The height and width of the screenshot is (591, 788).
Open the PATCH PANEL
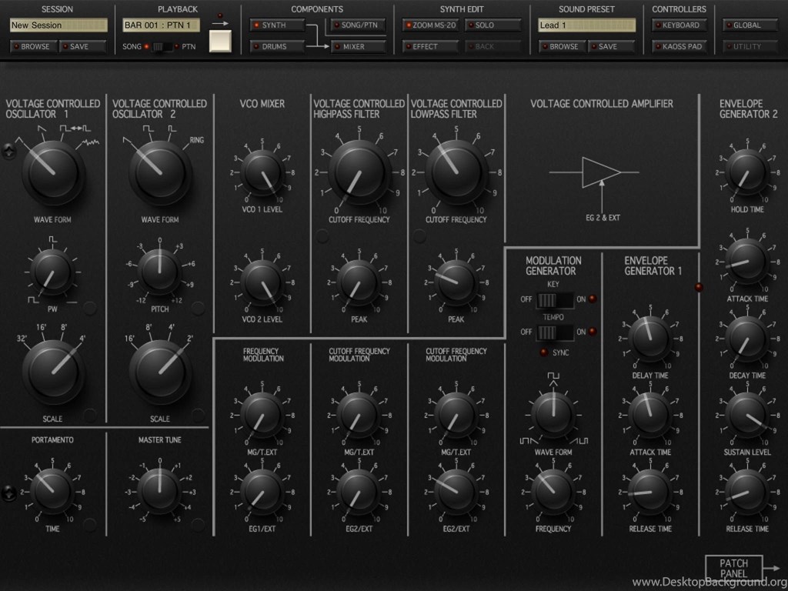click(x=734, y=568)
